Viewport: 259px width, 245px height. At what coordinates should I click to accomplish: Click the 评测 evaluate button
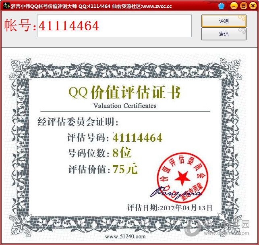coord(224,21)
